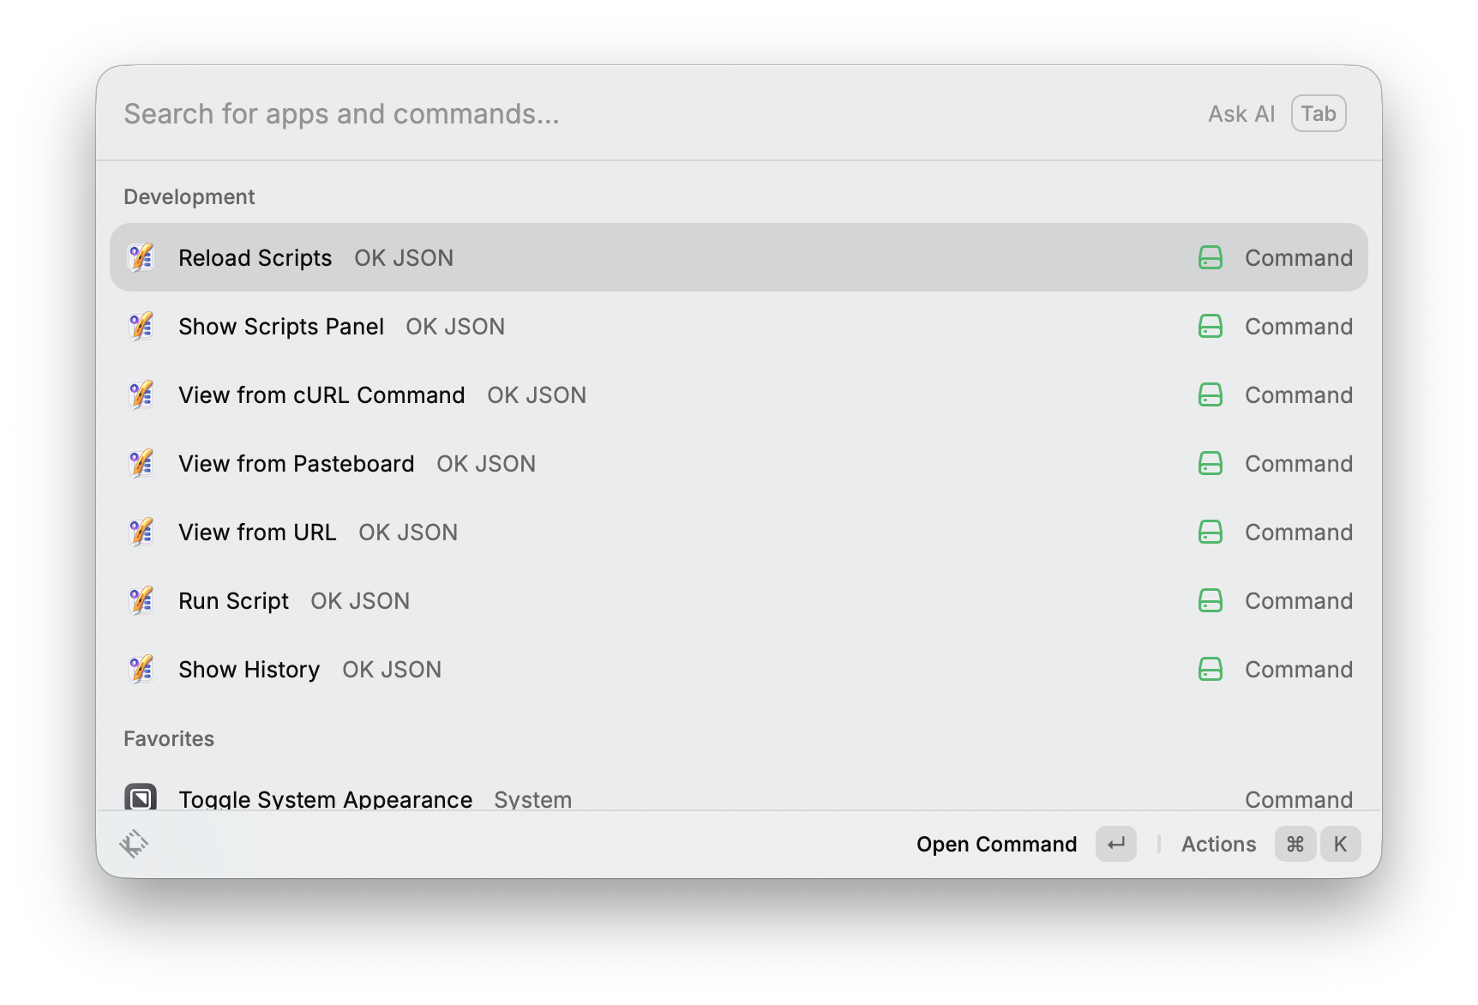The width and height of the screenshot is (1478, 1005).
Task: Click the Command type label on View from Pasteboard row
Action: pos(1299,464)
